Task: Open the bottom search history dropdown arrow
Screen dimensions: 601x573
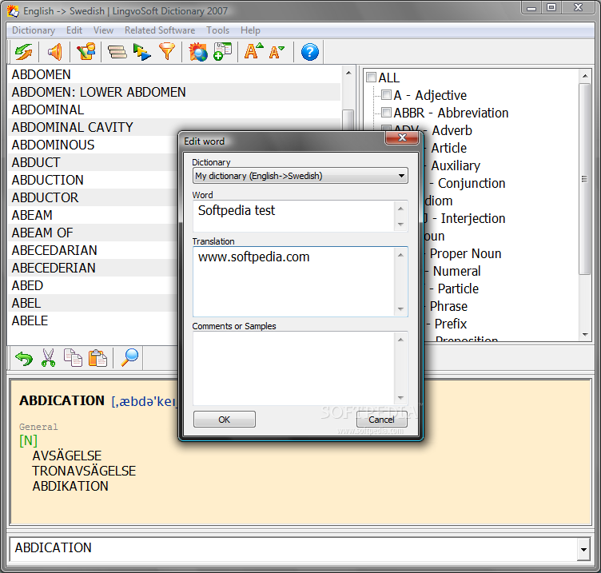Action: [x=583, y=549]
